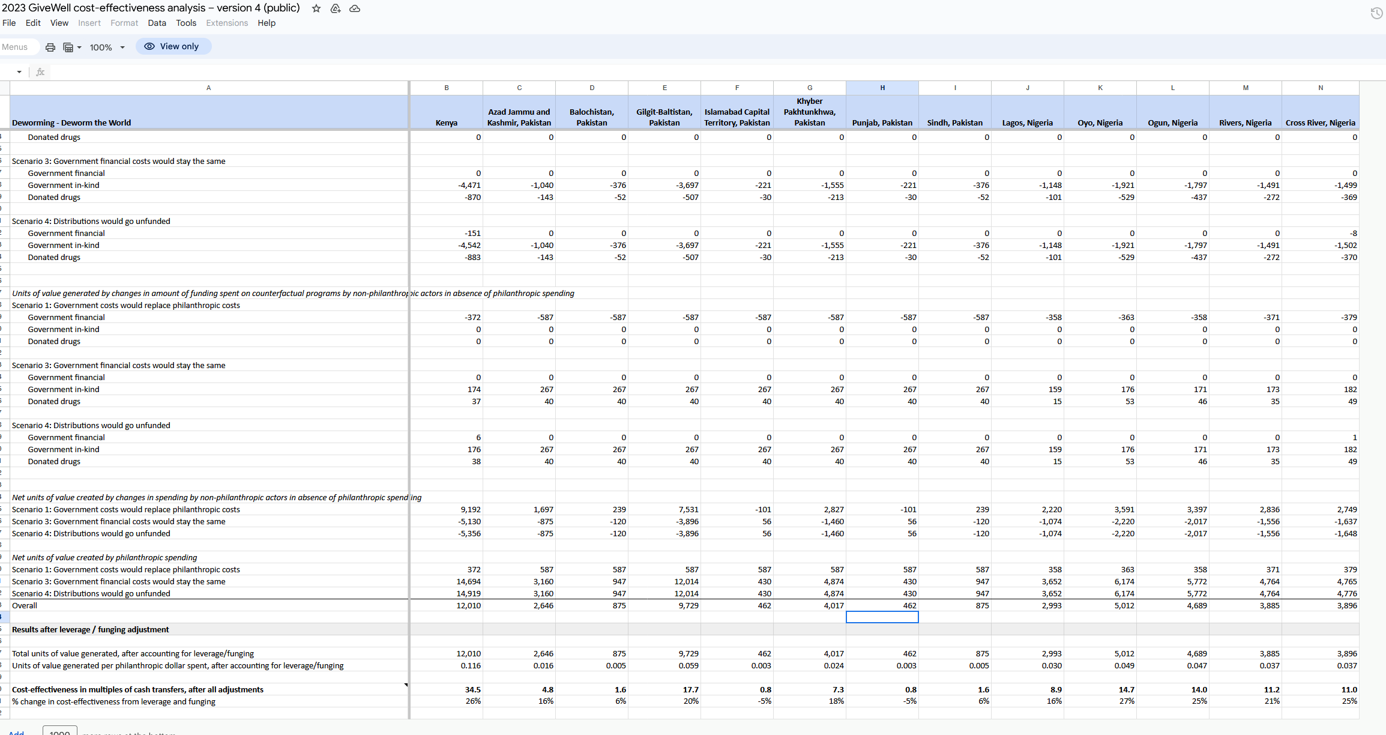Click the 'Overall' row label
This screenshot has width=1386, height=735.
click(25, 605)
